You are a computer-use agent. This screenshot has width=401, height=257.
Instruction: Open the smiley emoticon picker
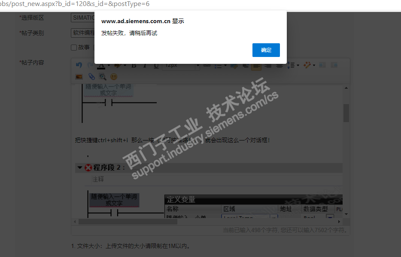[x=114, y=77]
